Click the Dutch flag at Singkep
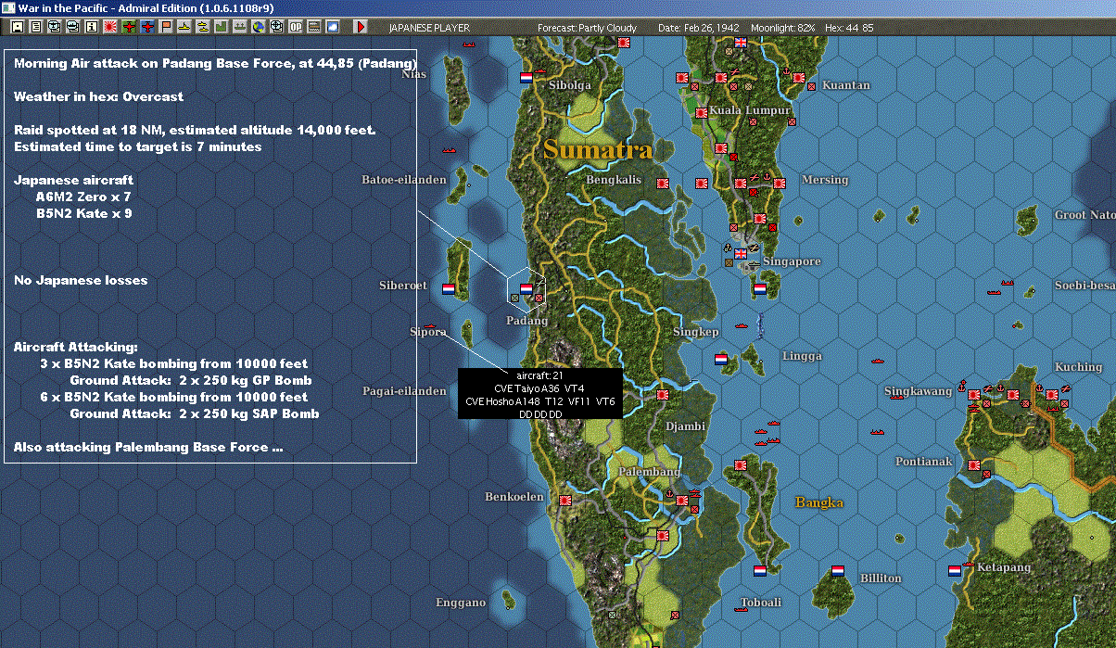1116x648 pixels. point(721,358)
